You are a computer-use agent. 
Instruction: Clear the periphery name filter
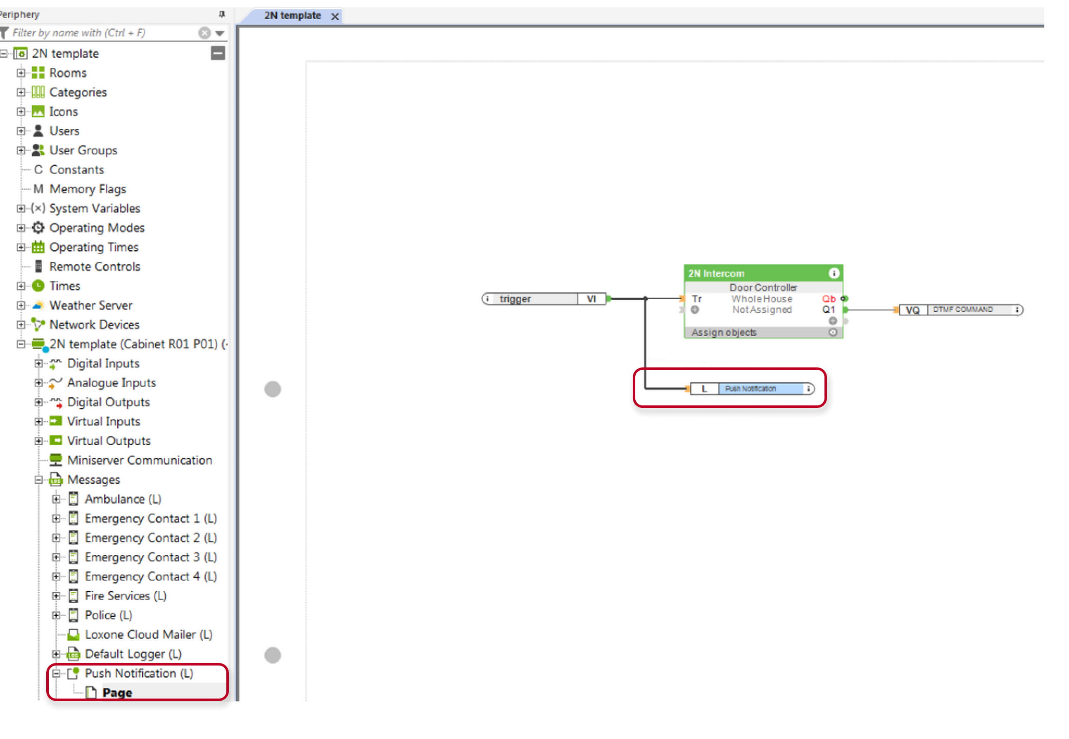coord(204,33)
